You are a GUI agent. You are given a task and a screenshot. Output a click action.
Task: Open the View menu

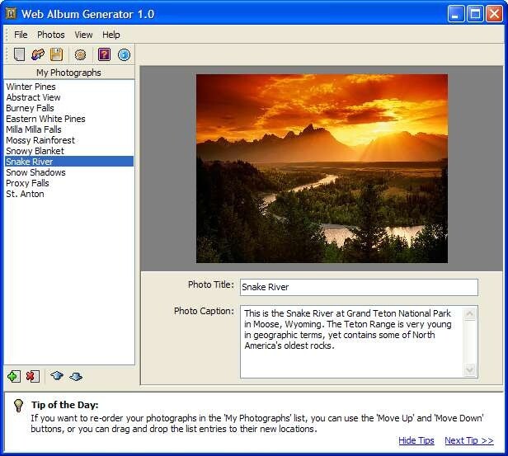point(83,35)
